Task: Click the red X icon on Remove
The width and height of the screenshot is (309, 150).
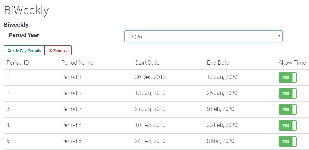Action: (50, 50)
